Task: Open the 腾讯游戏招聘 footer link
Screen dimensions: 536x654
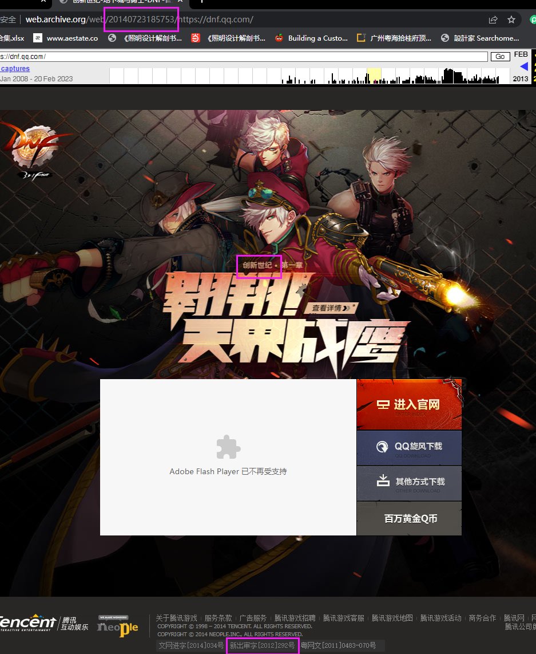Action: 295,618
